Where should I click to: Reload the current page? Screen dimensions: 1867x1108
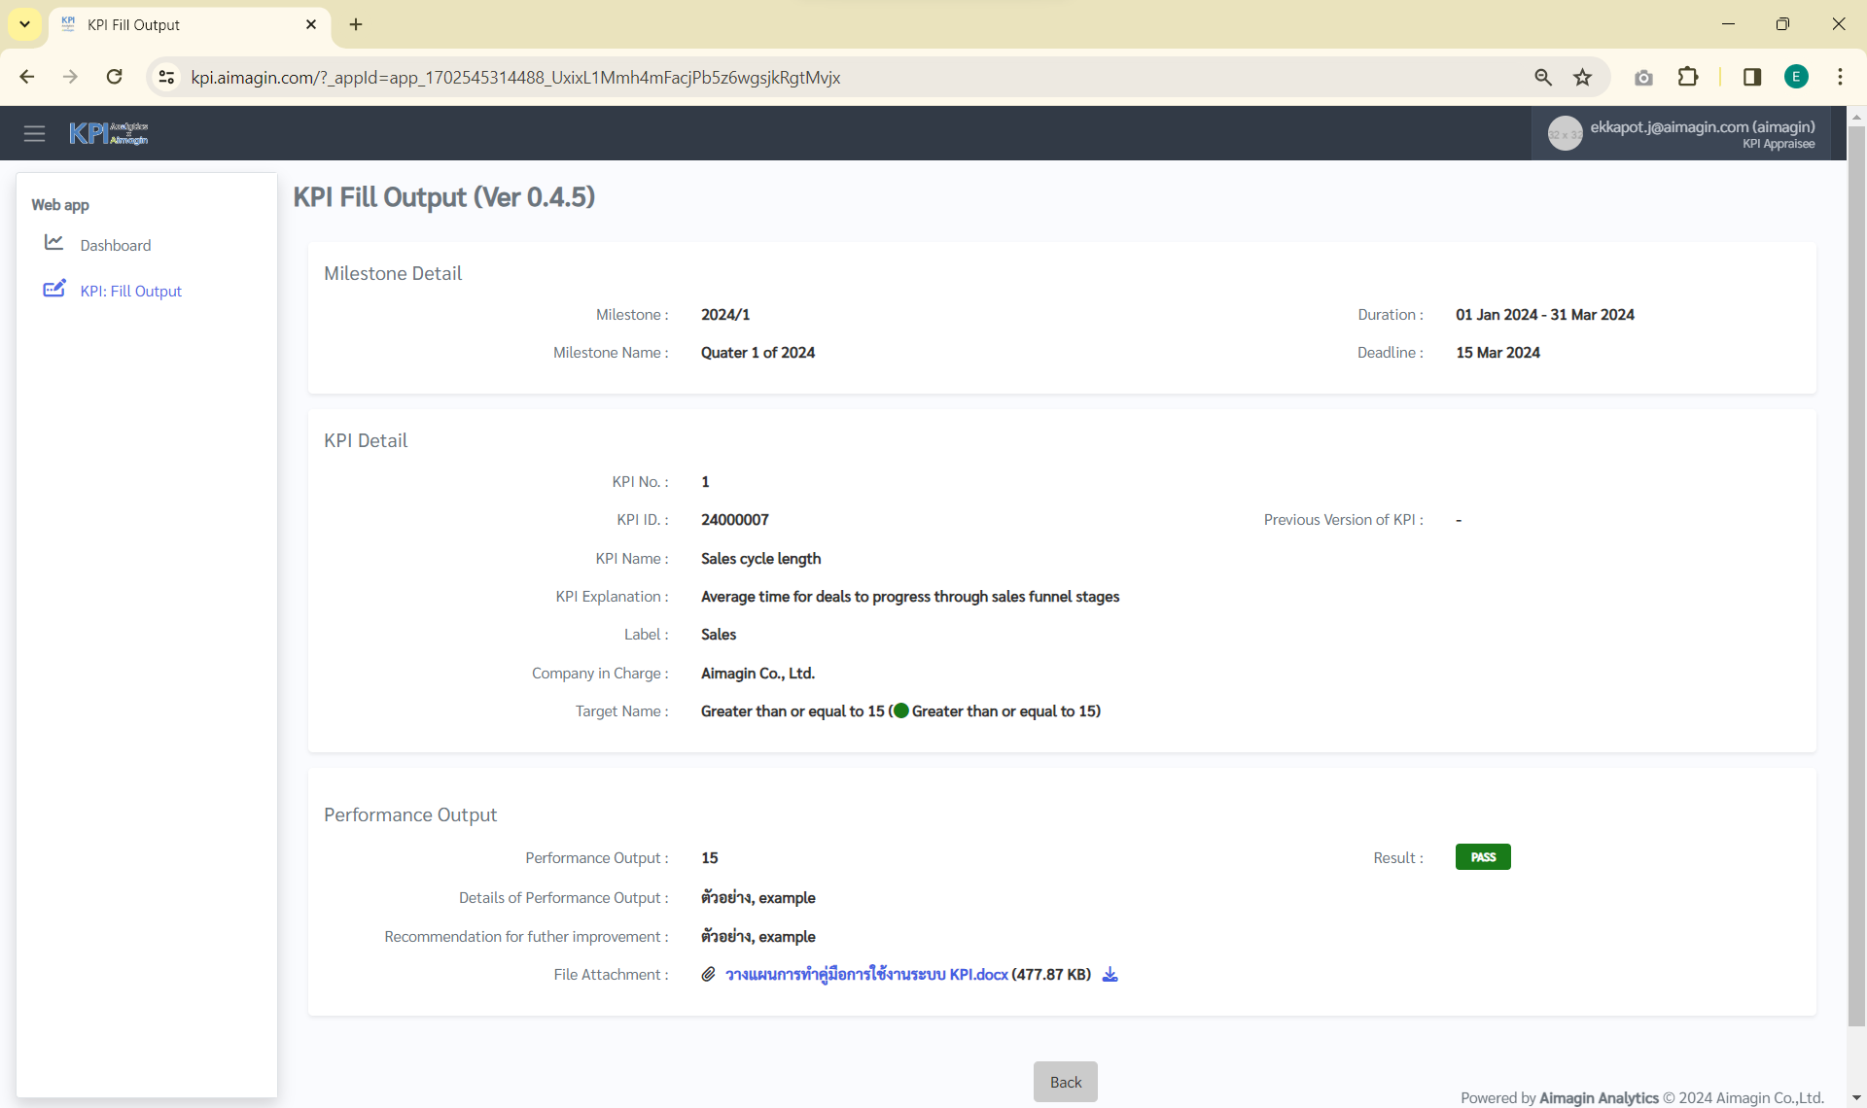(114, 77)
